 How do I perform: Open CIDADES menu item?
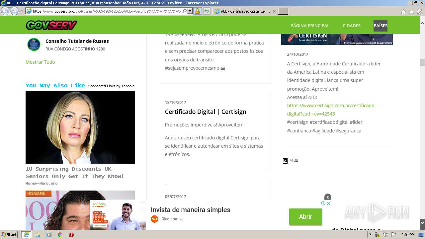tap(351, 26)
